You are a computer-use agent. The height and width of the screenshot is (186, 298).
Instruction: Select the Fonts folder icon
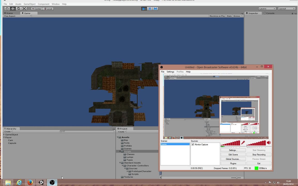click(x=122, y=143)
